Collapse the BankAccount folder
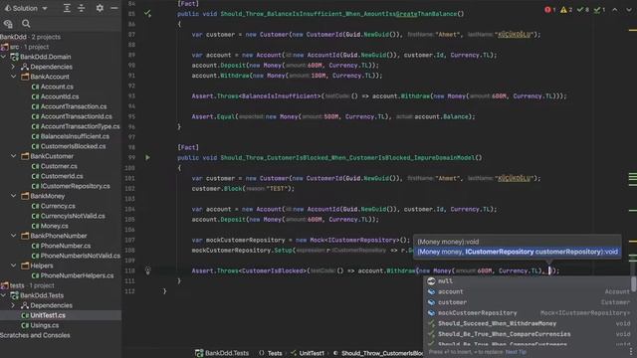This screenshot has width=637, height=358. (13, 77)
